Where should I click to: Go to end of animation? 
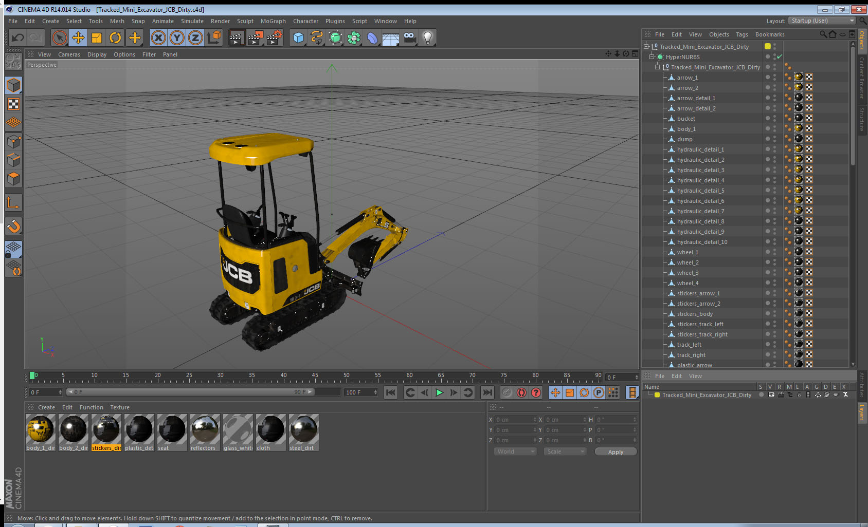[x=487, y=392]
